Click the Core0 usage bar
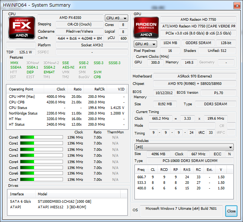This screenshot has height=222, width=243. tap(41, 137)
